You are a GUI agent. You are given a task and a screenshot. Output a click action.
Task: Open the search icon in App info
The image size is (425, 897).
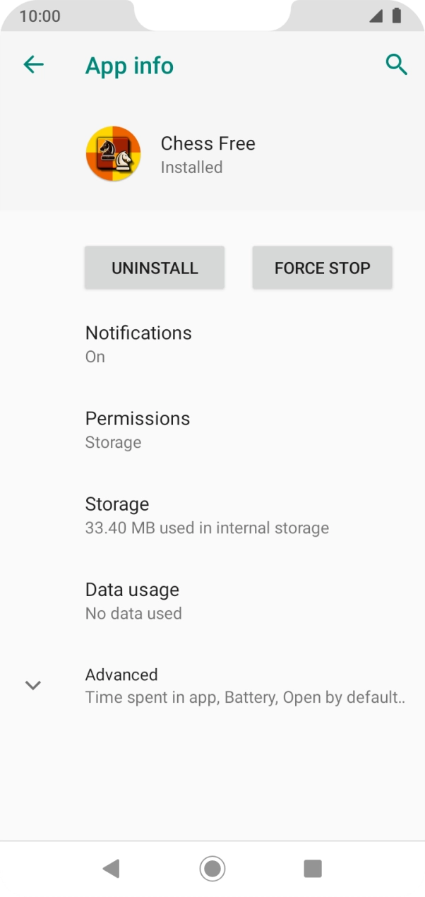tap(397, 64)
